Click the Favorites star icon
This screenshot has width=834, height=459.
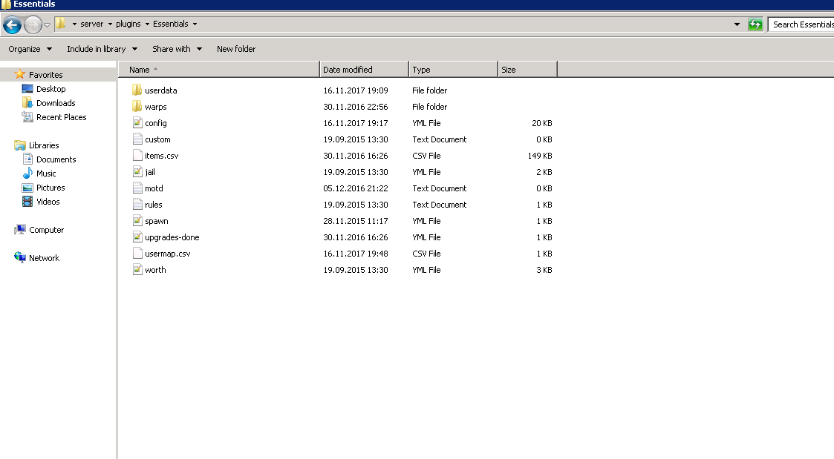tap(19, 74)
